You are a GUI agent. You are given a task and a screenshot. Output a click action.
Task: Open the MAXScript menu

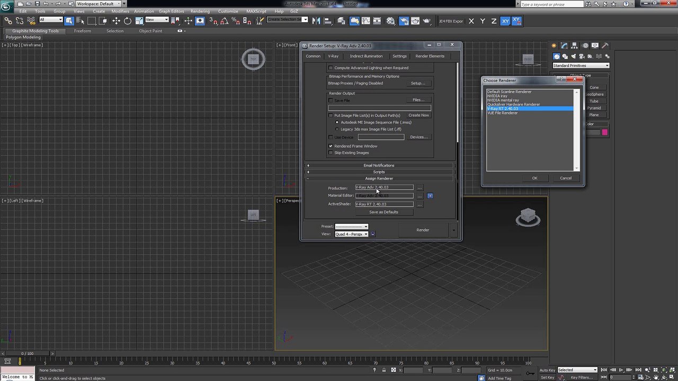click(x=256, y=11)
